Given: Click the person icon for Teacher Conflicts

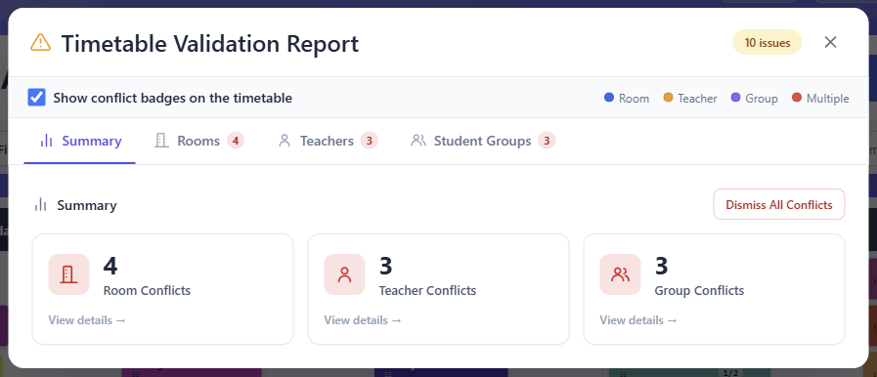Looking at the screenshot, I should point(344,274).
